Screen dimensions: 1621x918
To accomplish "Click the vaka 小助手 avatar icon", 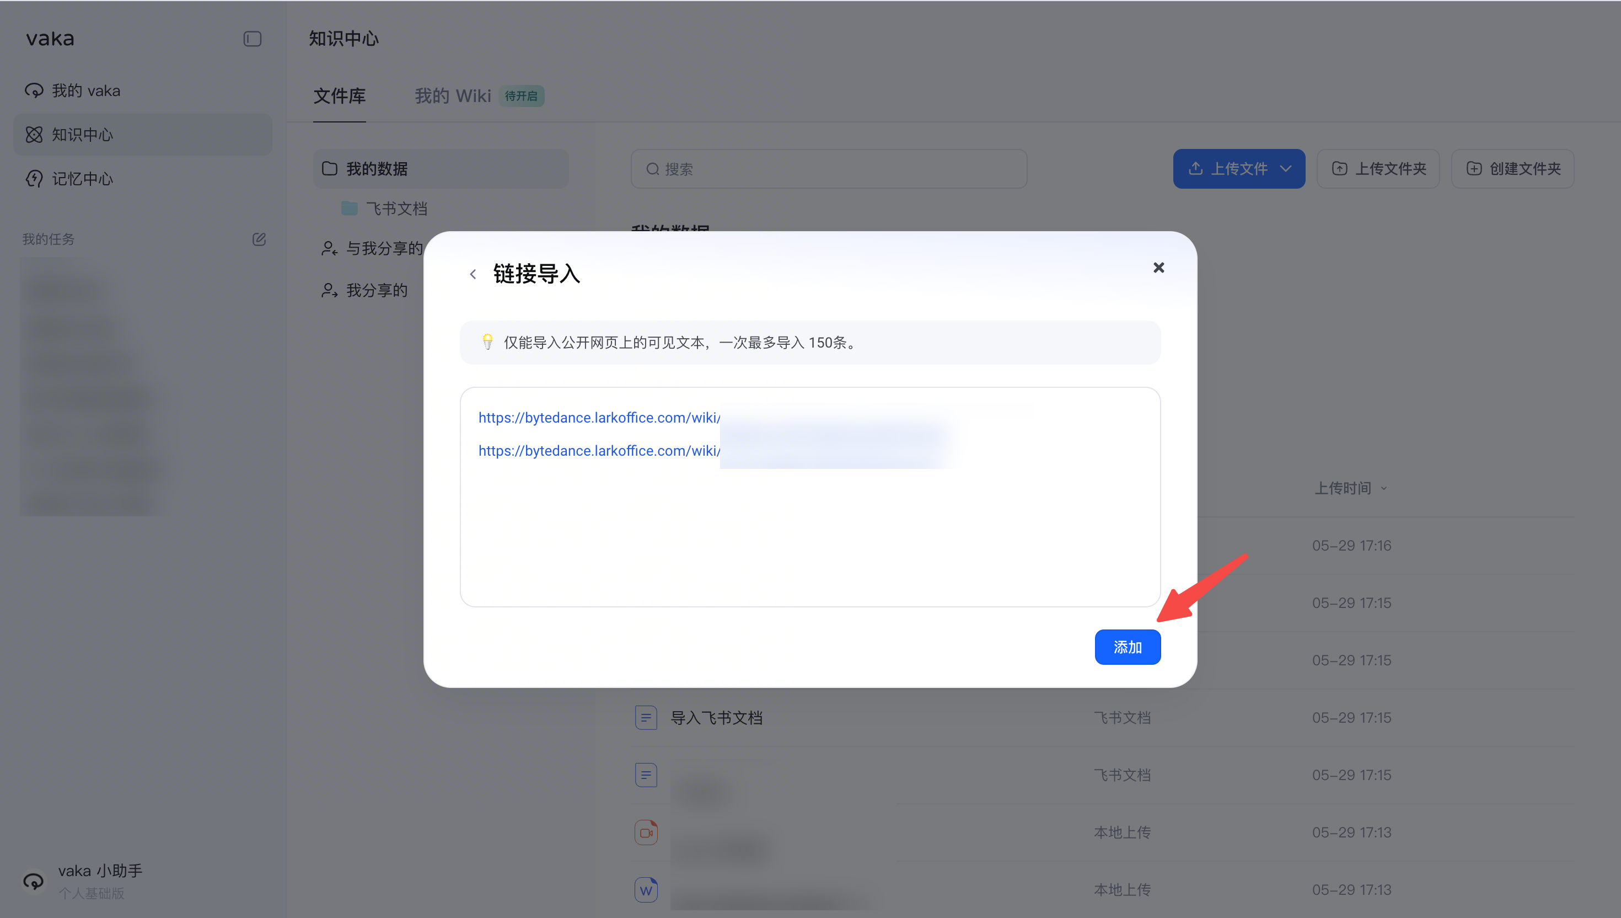I will tap(34, 881).
